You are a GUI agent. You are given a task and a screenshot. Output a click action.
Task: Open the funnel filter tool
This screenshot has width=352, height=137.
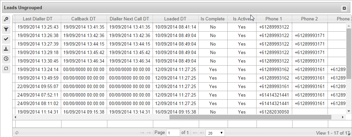(6, 29)
